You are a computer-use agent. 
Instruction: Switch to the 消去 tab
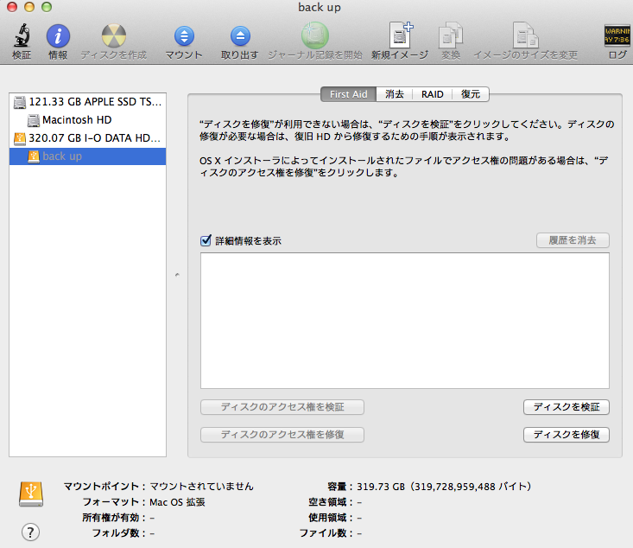coord(394,94)
